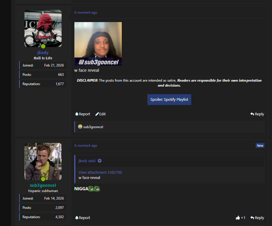Click the bell Report icon on jkxdy's post
The width and height of the screenshot is (272, 226).
pyautogui.click(x=77, y=114)
